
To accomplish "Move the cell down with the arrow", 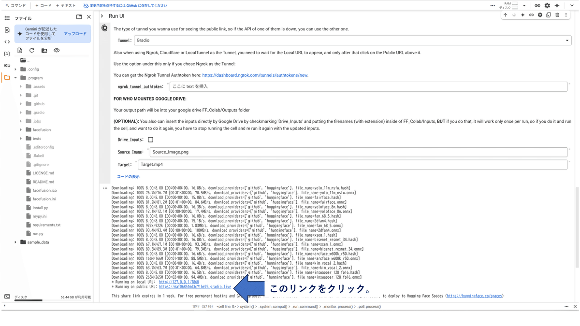I will pyautogui.click(x=514, y=15).
